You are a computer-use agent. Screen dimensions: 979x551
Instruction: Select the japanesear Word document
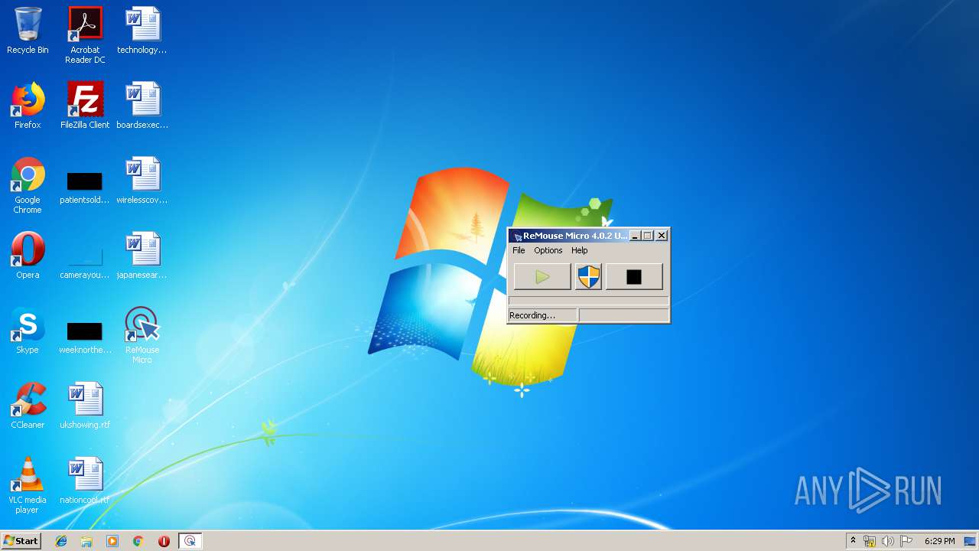point(142,256)
